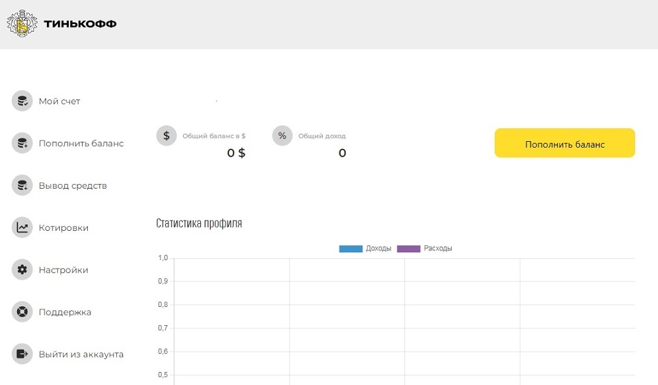The image size is (658, 385).
Task: Click the Пополнить баланс sidebar coins icon
Action: (x=22, y=143)
